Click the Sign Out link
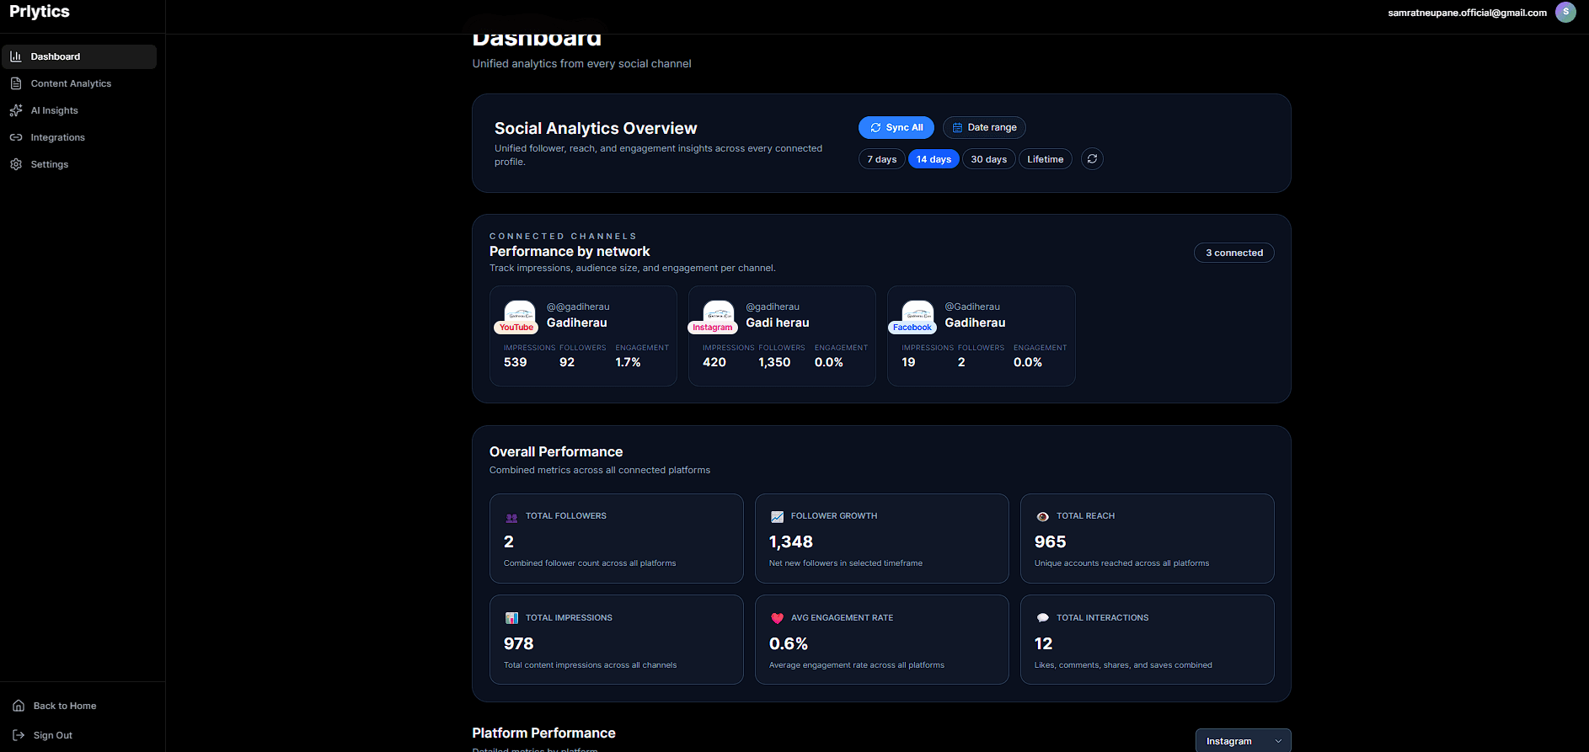Image resolution: width=1589 pixels, height=752 pixels. point(52,735)
